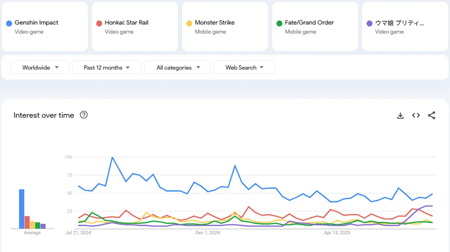Click the yellow dot for Monster Strike
450x252 pixels.
coord(189,23)
